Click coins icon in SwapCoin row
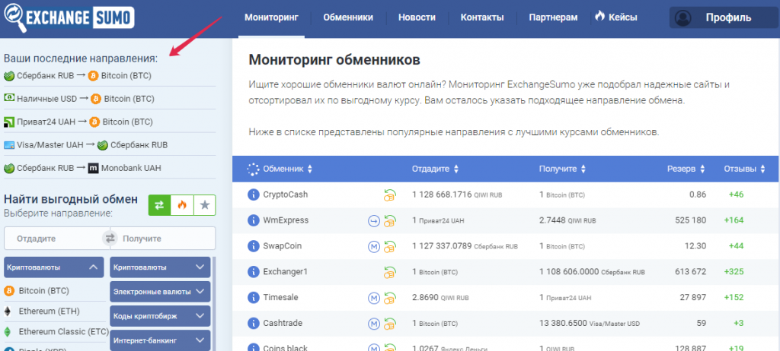The height and width of the screenshot is (351, 780). [x=389, y=247]
